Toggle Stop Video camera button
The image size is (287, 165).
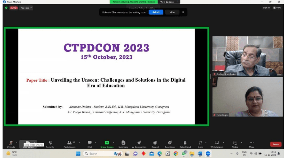tap(28, 143)
